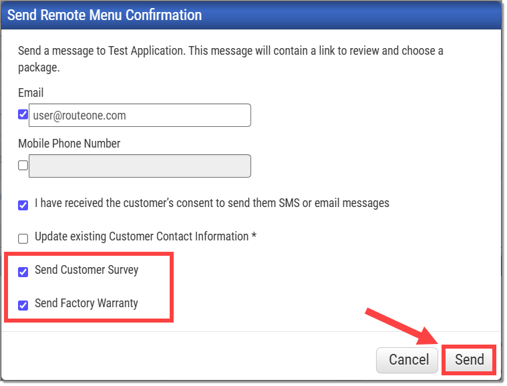The image size is (507, 386).
Task: Click the Send button
Action: 469,360
